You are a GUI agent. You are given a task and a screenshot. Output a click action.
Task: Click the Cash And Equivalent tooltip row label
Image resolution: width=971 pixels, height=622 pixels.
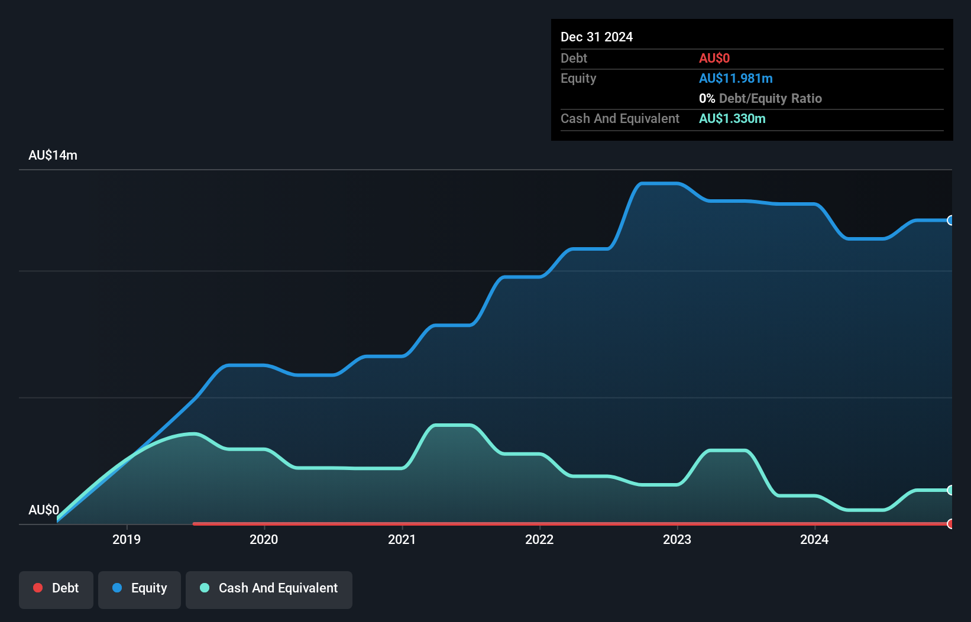click(620, 118)
